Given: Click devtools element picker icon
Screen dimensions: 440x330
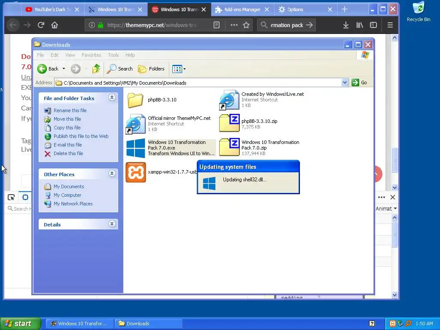Looking at the screenshot, I should [x=11, y=197].
